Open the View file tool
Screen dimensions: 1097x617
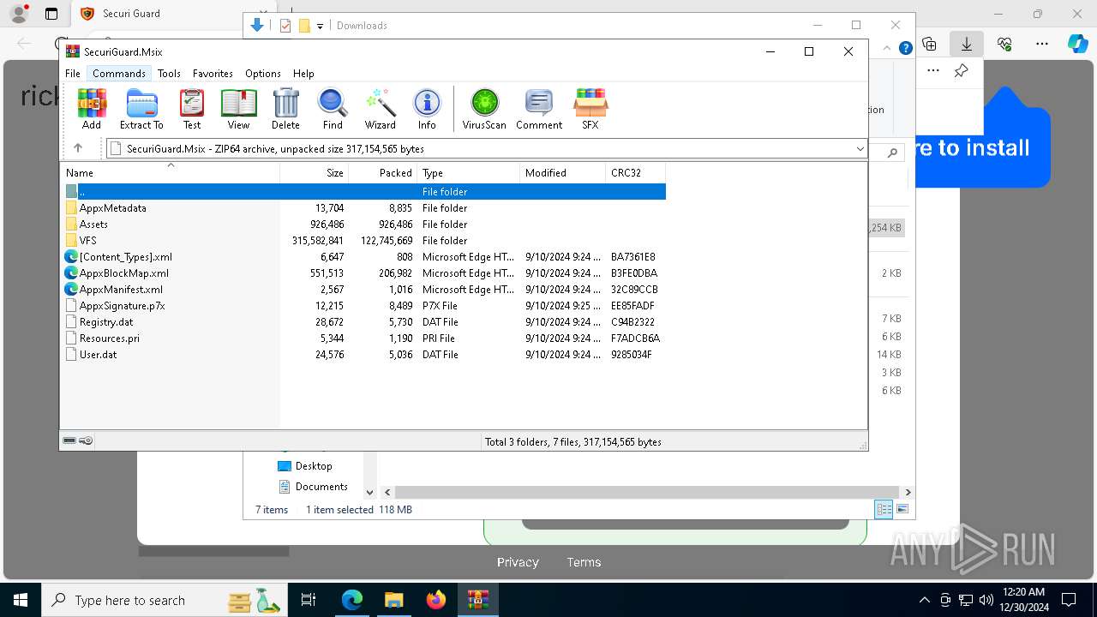[238, 109]
